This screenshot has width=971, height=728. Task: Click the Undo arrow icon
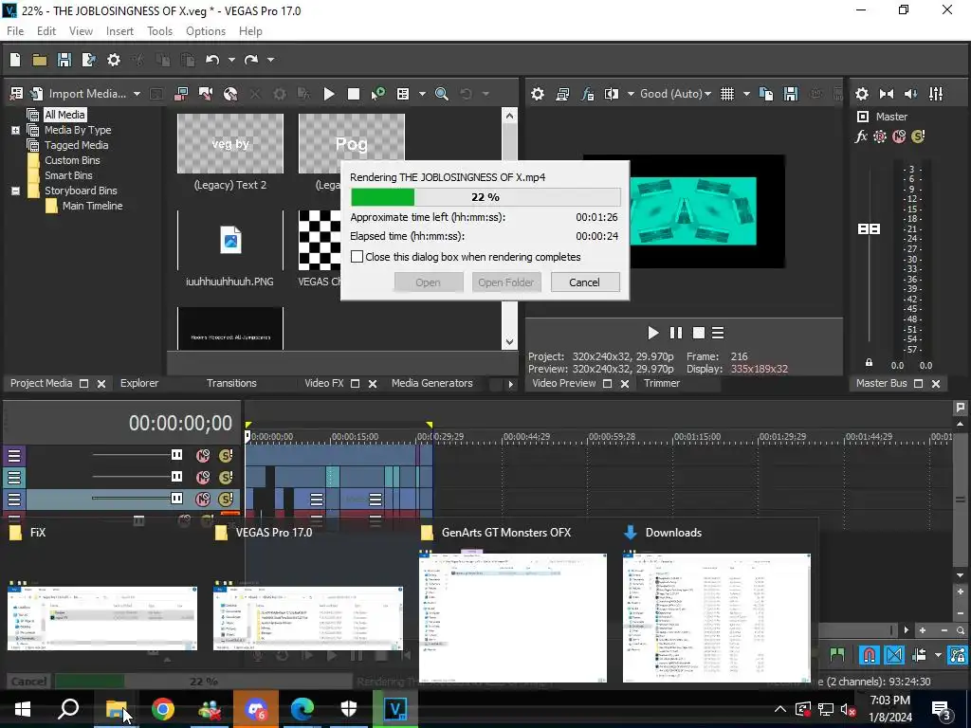(x=212, y=60)
